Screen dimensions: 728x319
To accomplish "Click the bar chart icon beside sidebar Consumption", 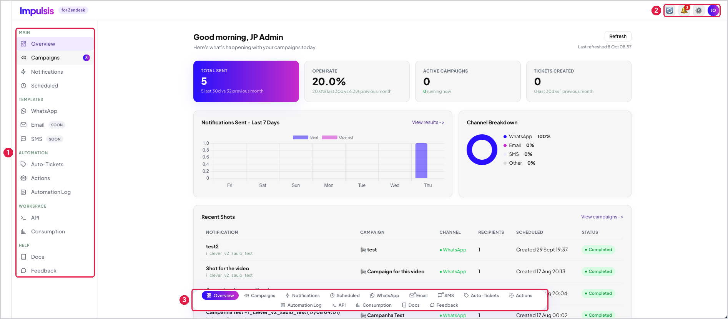I will click(23, 231).
